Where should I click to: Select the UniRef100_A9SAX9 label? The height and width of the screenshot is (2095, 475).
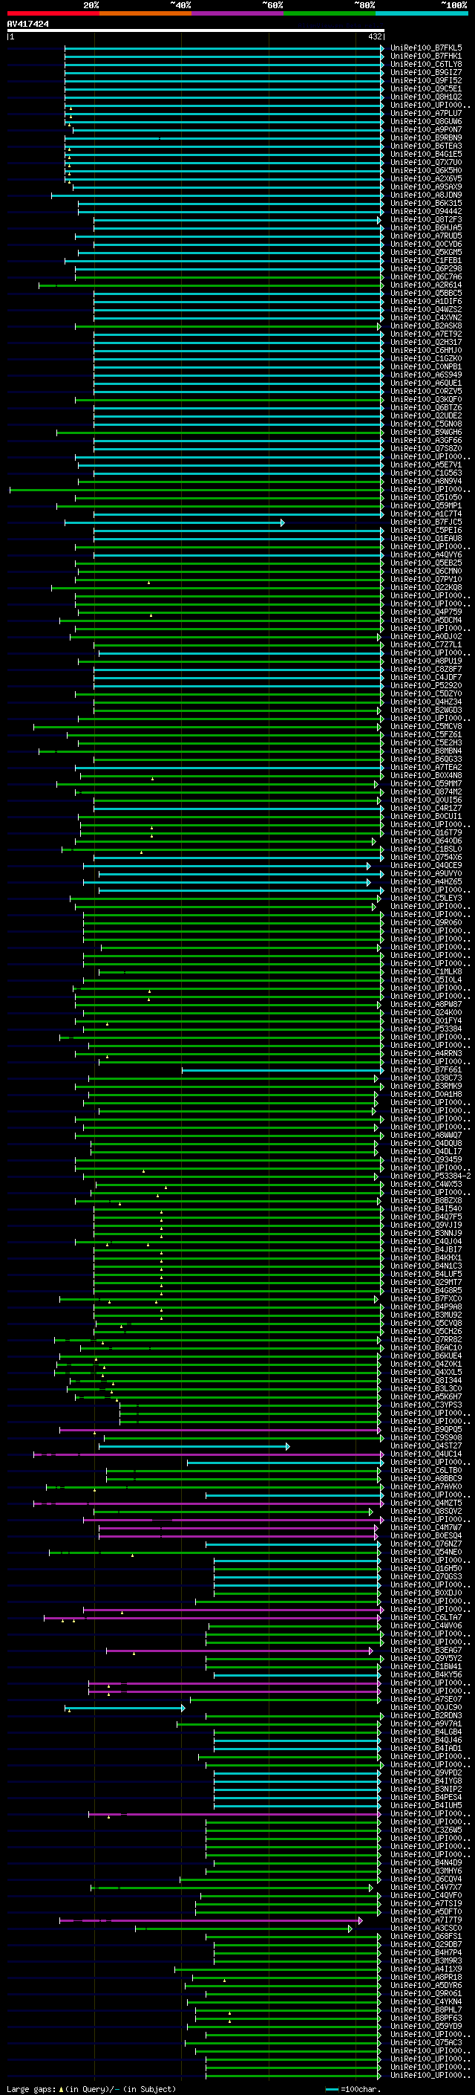pyautogui.click(x=426, y=187)
